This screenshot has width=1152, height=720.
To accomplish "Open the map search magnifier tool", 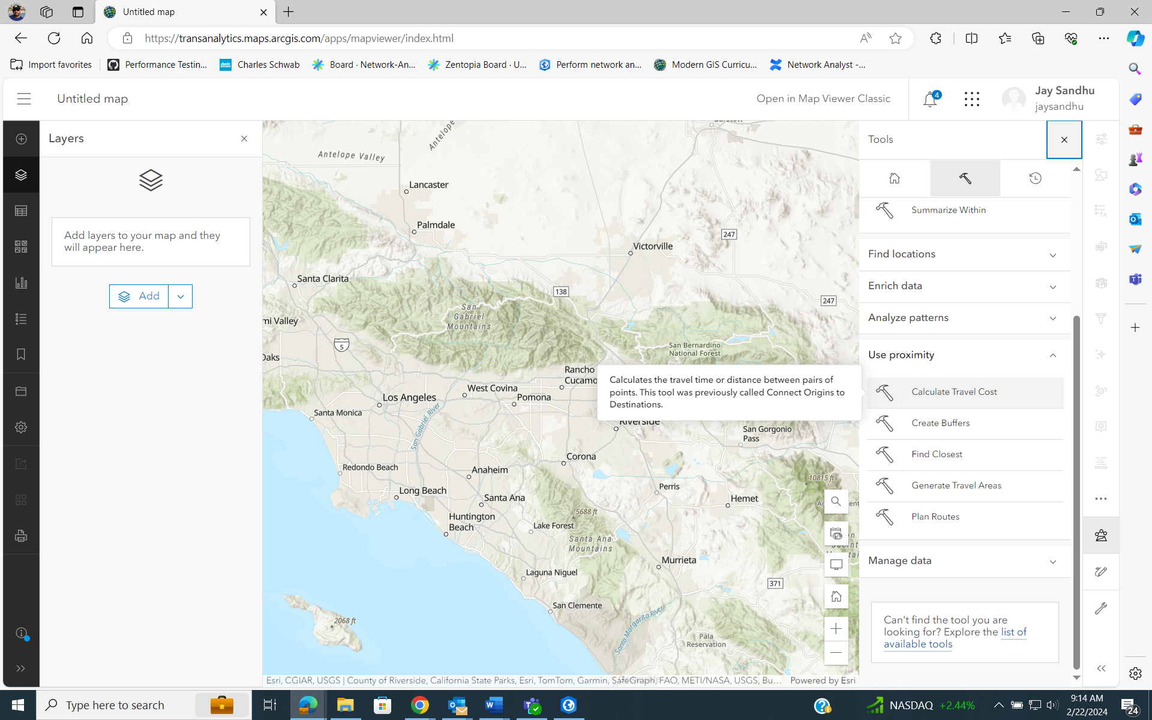I will point(836,502).
